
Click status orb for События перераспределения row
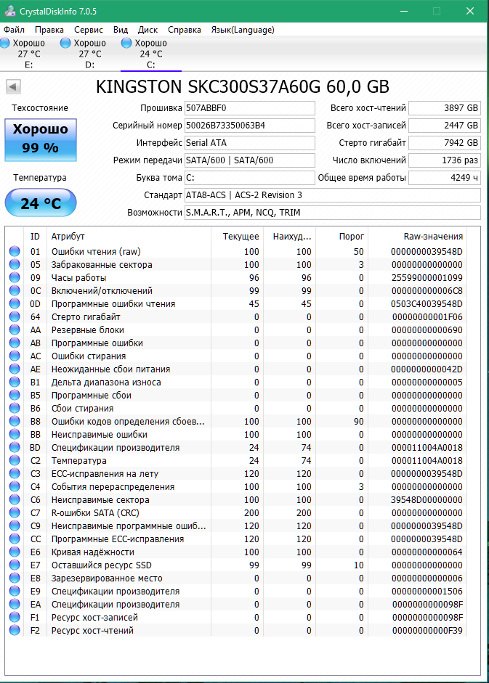pos(15,486)
